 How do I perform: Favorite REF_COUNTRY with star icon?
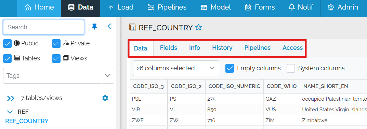(198, 28)
